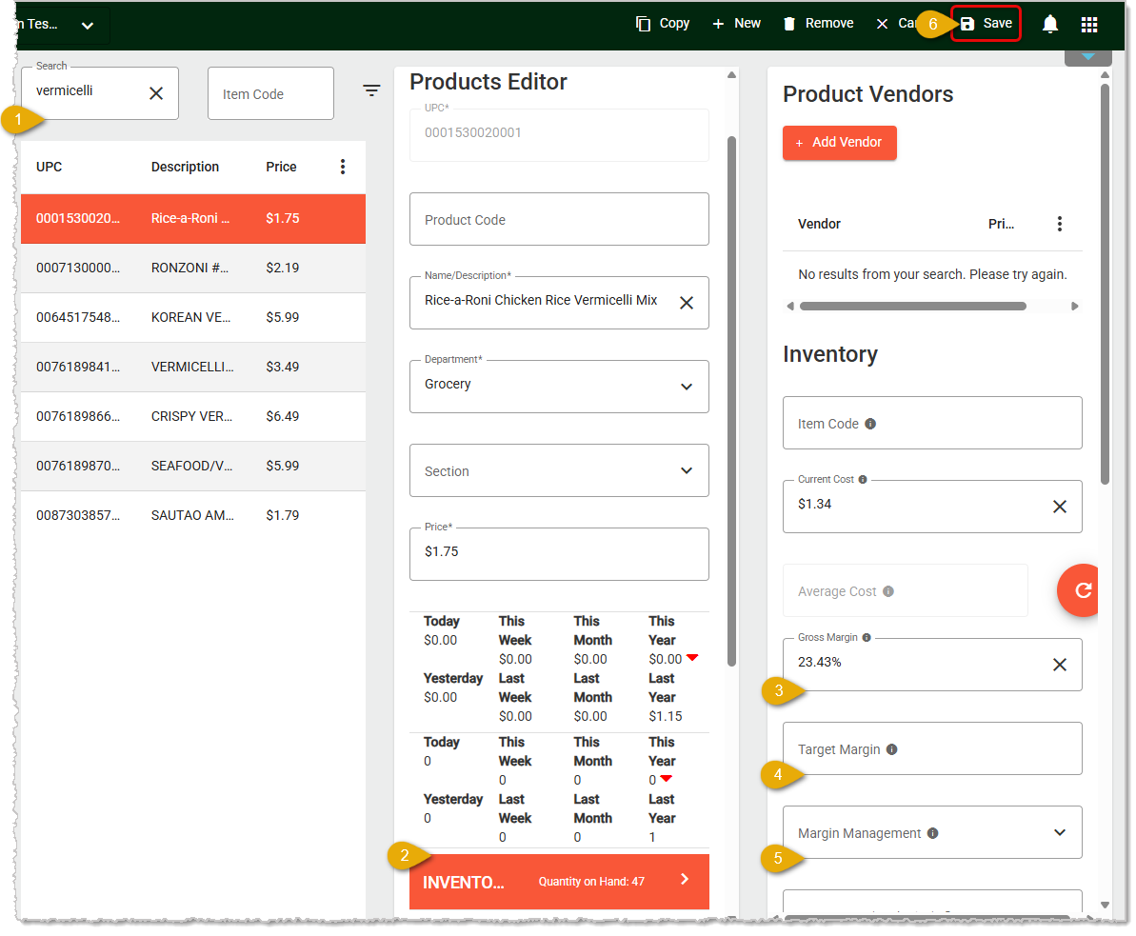Expand the store selector dropdown
The height and width of the screenshot is (936, 1136).
coord(88,26)
